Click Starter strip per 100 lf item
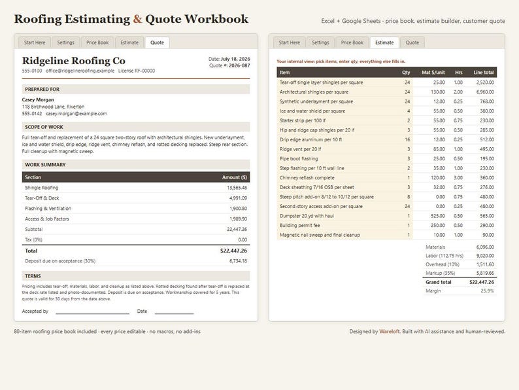Image resolution: width=519 pixels, height=390 pixels. [303, 120]
